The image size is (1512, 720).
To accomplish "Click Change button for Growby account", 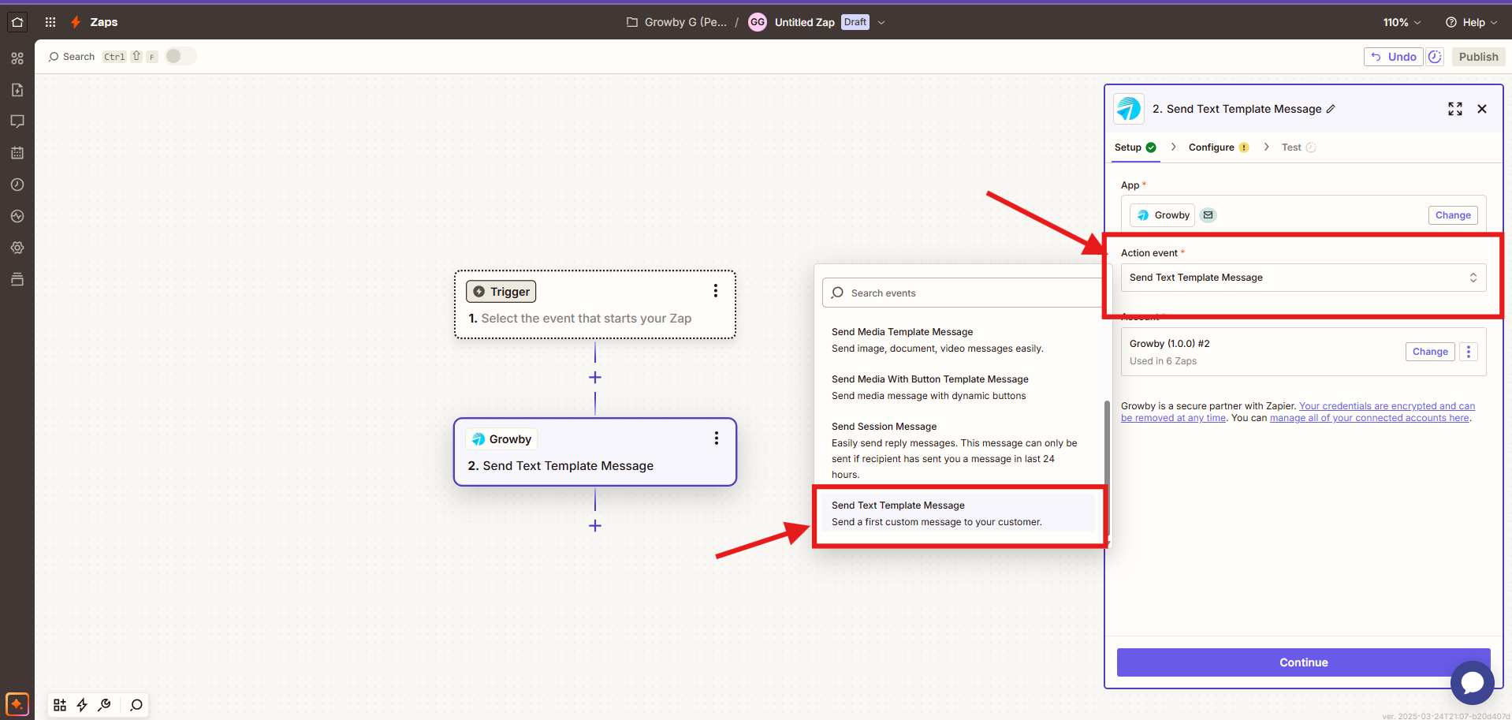I will tap(1430, 352).
